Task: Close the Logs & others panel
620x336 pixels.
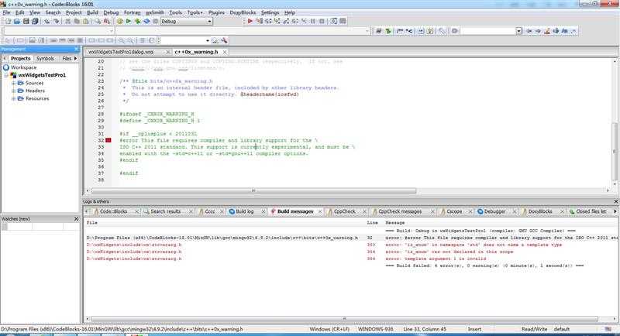Action: (615, 201)
